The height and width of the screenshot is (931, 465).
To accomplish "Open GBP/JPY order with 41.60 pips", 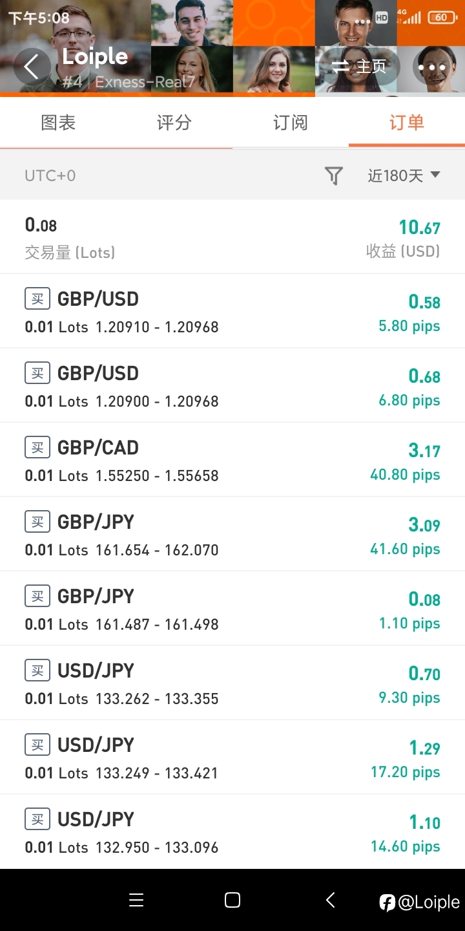I will 232,534.
